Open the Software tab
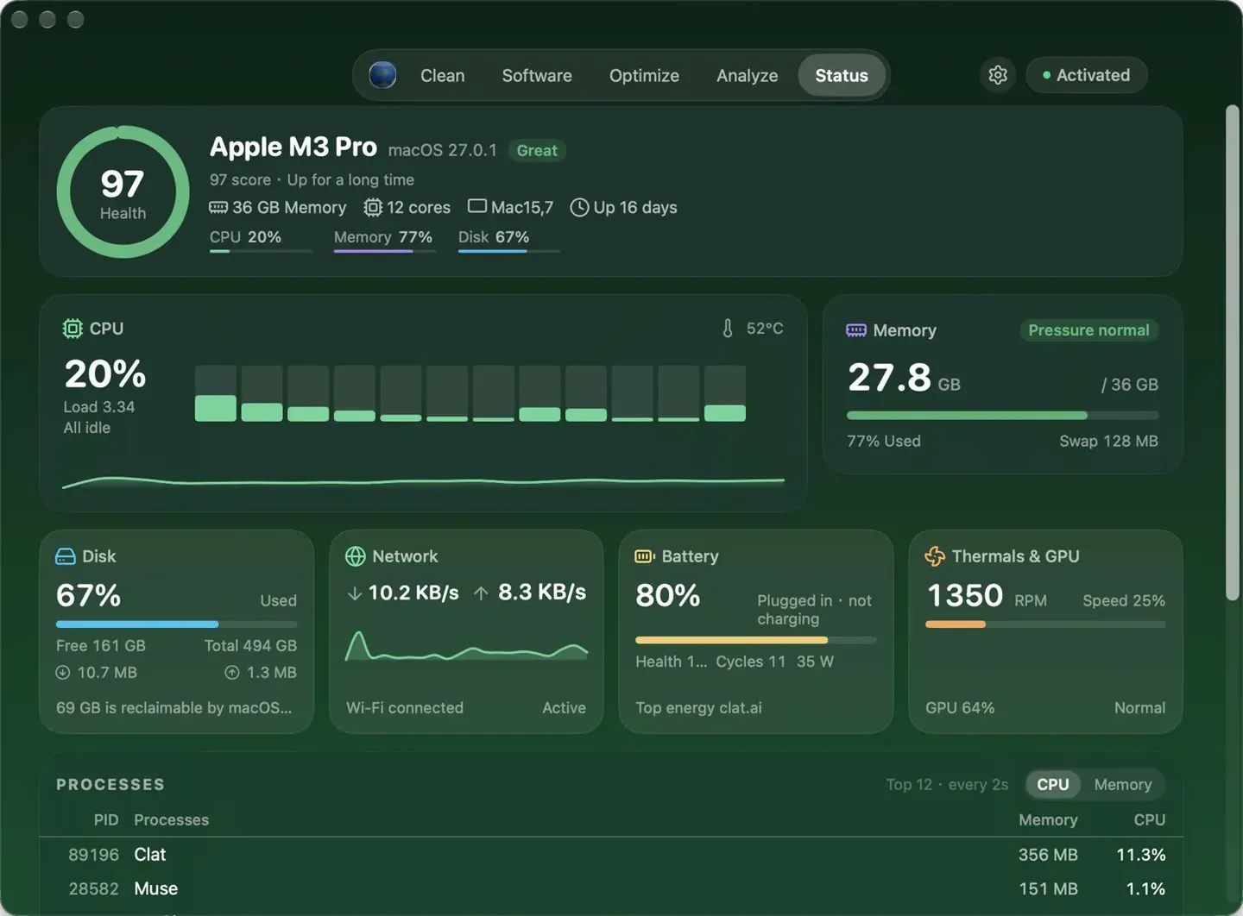This screenshot has height=916, width=1243. (537, 76)
